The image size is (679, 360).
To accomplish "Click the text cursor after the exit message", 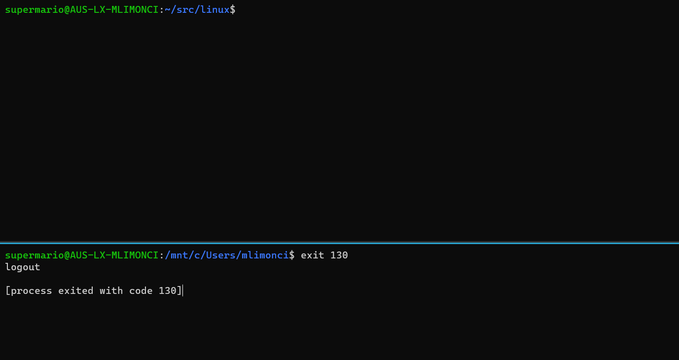I will coord(183,290).
